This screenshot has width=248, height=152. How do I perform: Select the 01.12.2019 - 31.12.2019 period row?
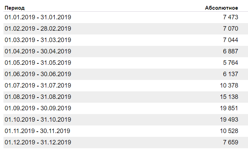[38, 142]
